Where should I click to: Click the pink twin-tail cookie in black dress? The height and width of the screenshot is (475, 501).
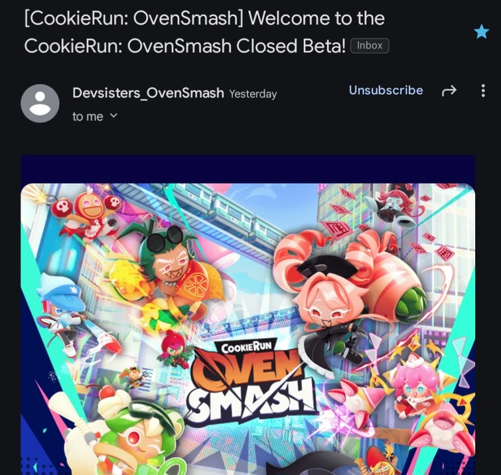pyautogui.click(x=344, y=295)
